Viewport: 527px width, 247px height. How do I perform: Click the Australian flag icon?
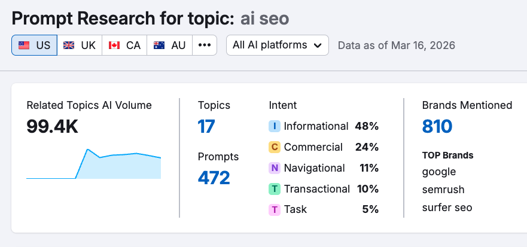(x=159, y=45)
